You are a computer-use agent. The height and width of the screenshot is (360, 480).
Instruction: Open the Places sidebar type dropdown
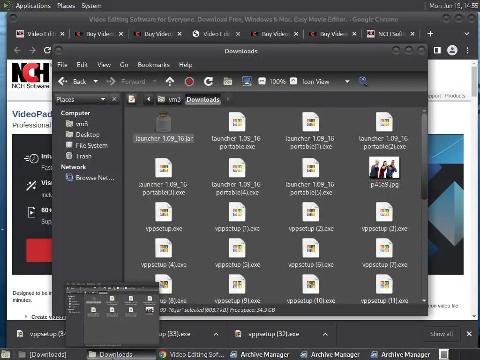point(81,99)
